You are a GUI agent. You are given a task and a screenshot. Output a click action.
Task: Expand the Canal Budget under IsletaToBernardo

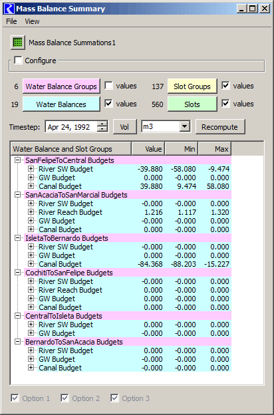coord(31,264)
